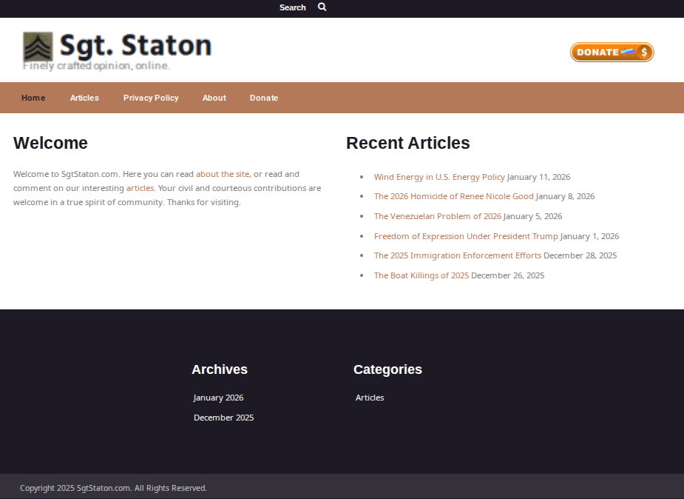Open 'The 2026 Homicide of Renee Nicole Good'

(x=453, y=195)
